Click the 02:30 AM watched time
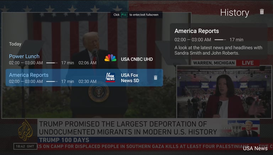 pyautogui.click(x=87, y=82)
